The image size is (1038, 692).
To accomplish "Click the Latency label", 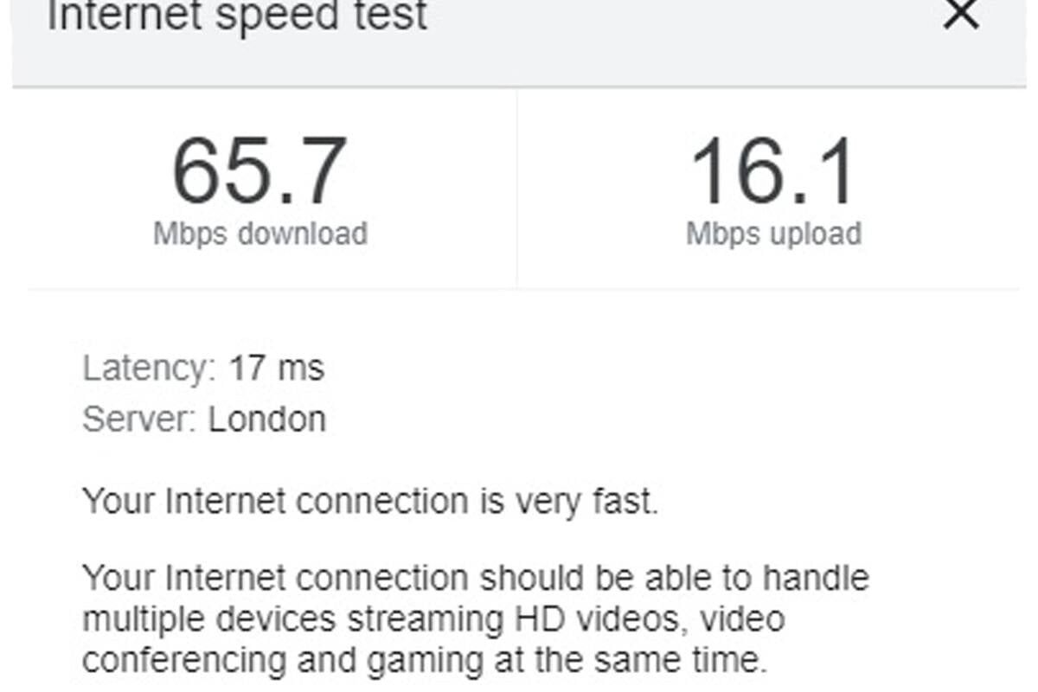I will coord(149,368).
